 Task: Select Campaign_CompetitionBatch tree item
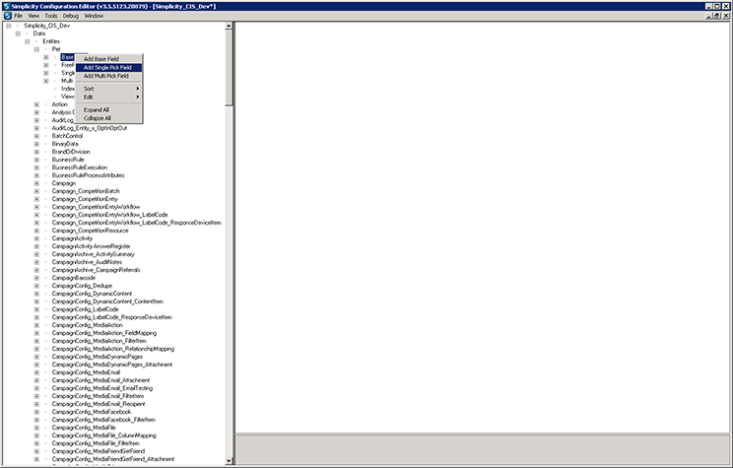pyautogui.click(x=86, y=191)
